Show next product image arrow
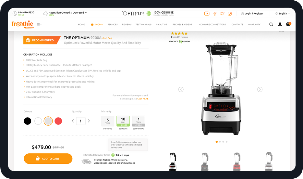This screenshot has width=303, height=179. (260, 89)
